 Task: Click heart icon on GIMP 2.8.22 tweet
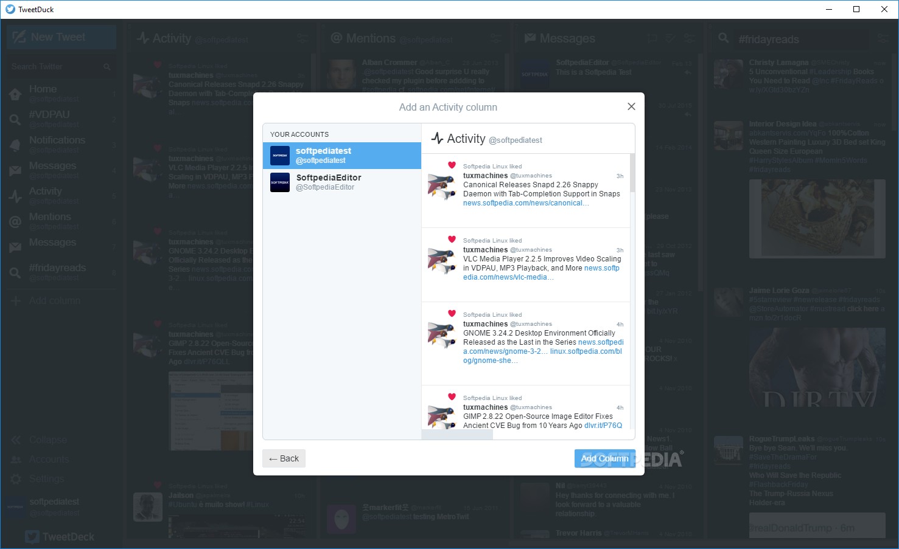click(x=452, y=396)
